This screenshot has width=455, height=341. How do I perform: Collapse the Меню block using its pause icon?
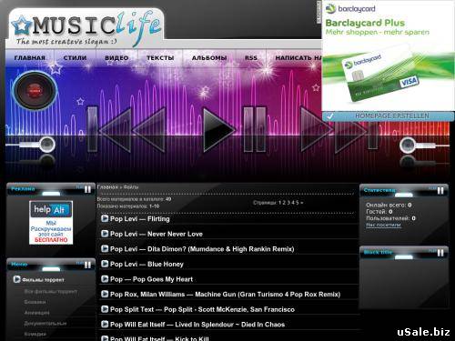(87, 266)
